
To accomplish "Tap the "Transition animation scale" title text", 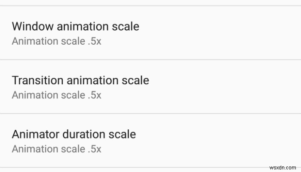I will tap(80, 80).
